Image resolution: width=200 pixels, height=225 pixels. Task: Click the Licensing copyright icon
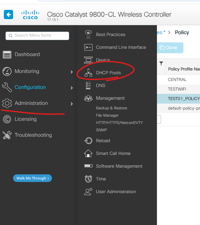(7, 119)
